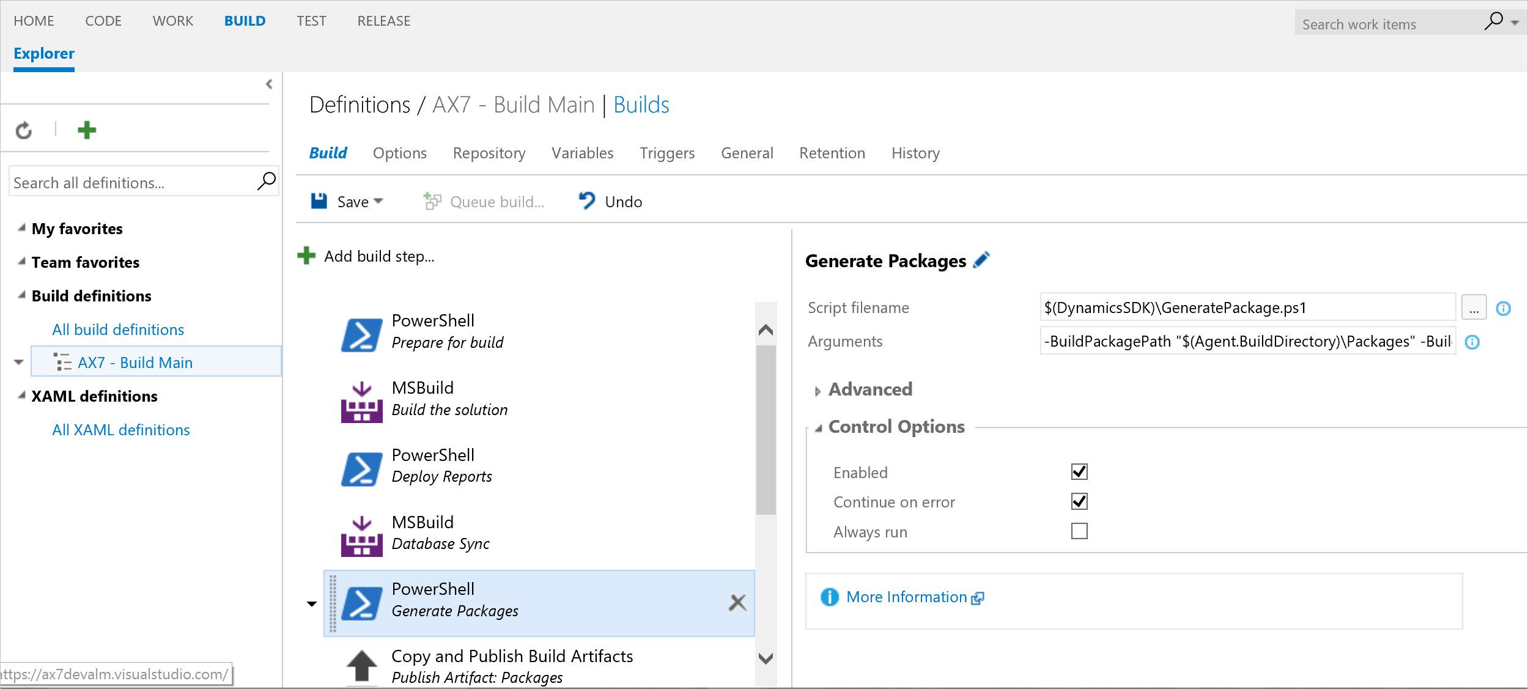Viewport: 1528px width, 689px height.
Task: Click the search work items magnifier icon
Action: [x=1493, y=21]
